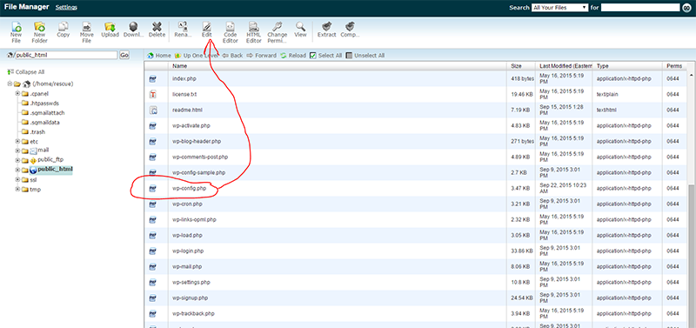Open the Code Editor tool
Viewport: 696px width, 328px height.
pos(231,27)
